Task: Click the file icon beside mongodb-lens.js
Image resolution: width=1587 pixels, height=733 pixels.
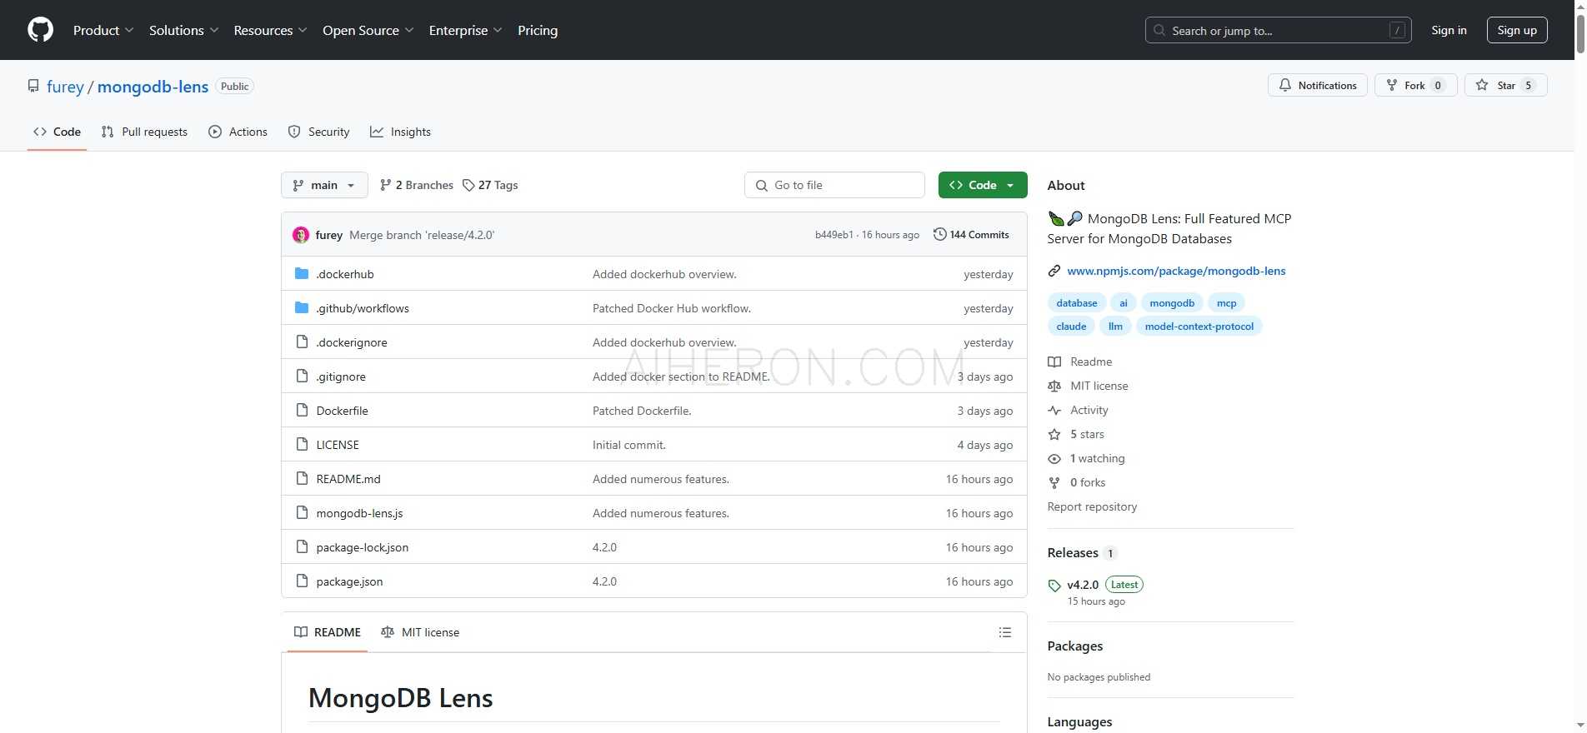Action: (302, 513)
